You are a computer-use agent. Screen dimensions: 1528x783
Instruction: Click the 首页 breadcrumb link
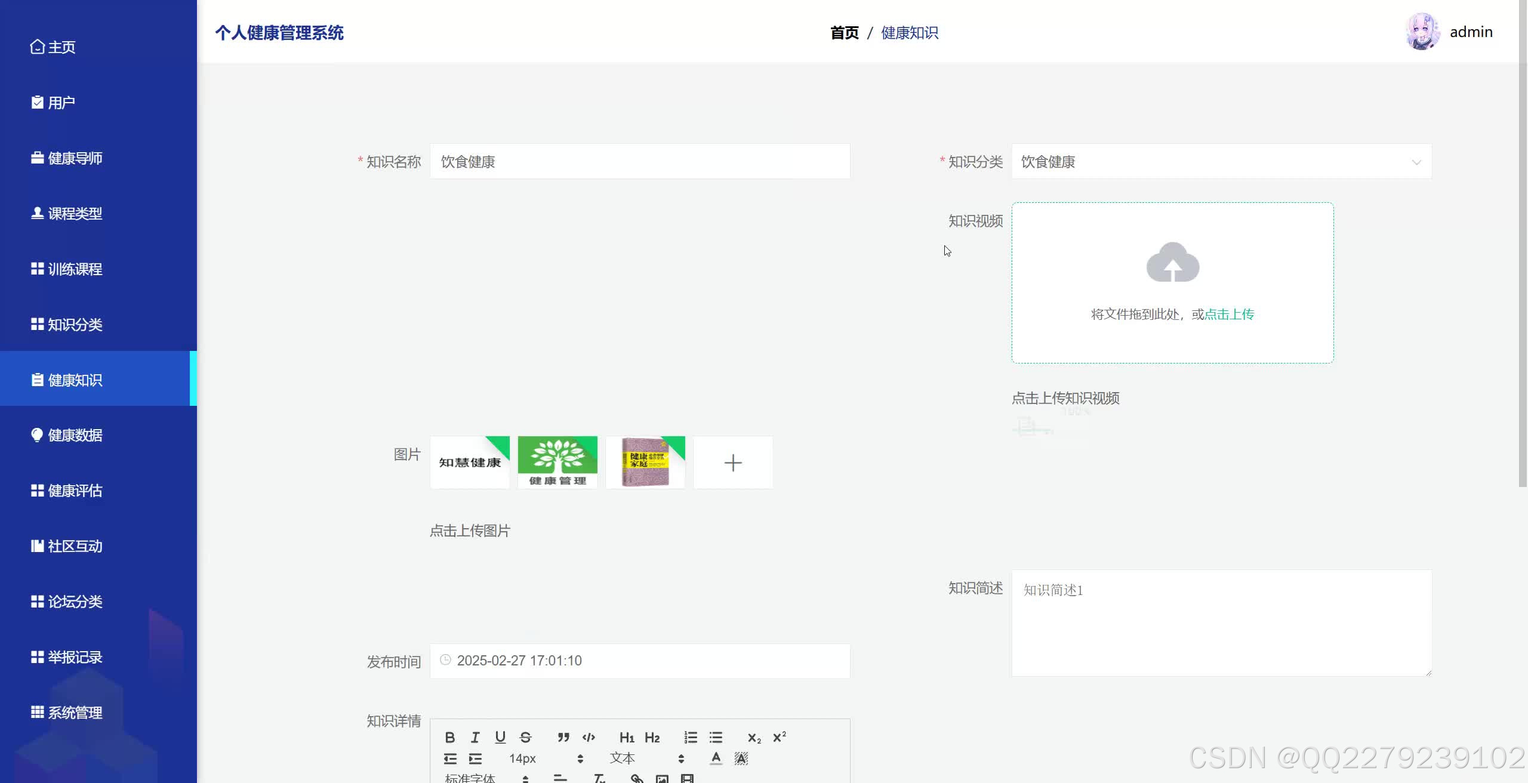point(844,33)
